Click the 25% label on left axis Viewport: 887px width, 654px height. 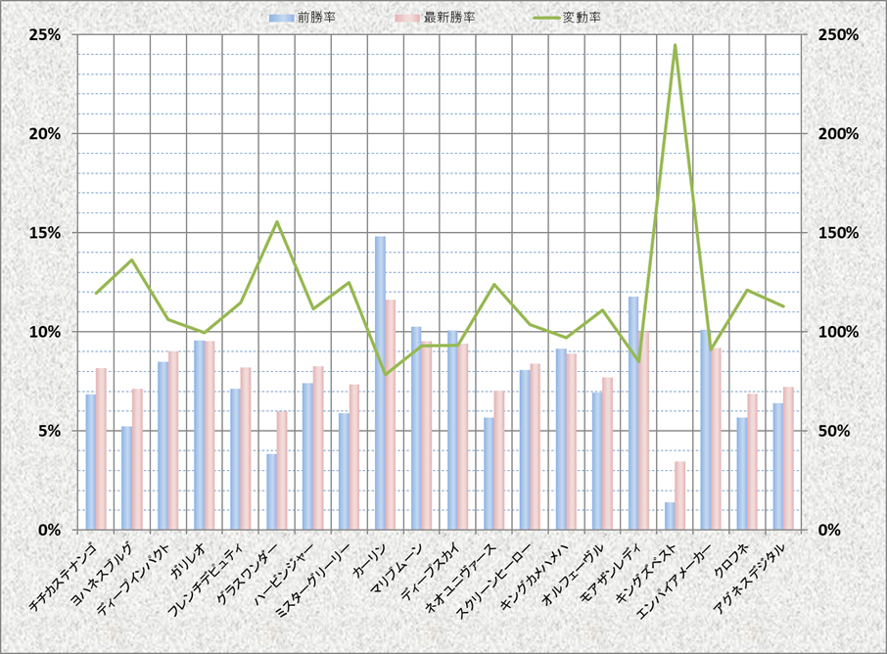pos(46,34)
